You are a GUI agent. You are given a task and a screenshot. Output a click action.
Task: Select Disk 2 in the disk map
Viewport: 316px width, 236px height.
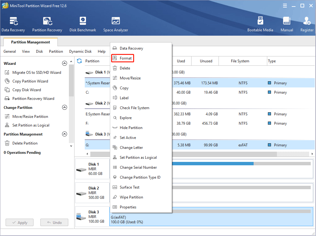click(92, 193)
